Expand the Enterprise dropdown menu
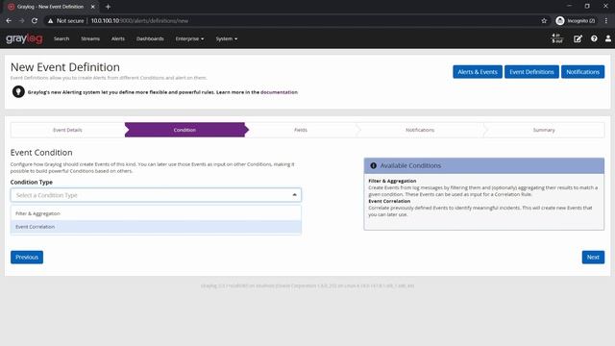 pos(189,38)
